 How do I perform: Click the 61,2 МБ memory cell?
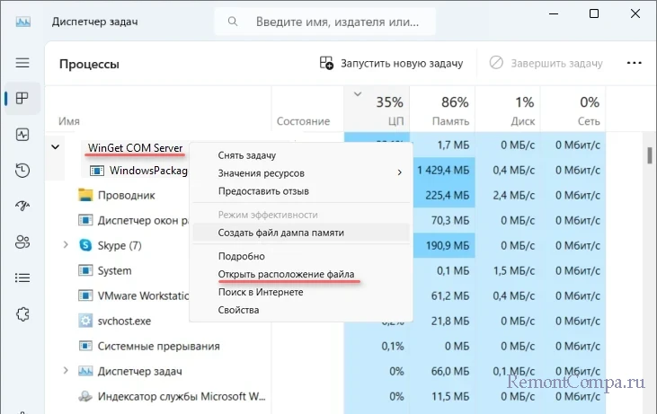coord(443,295)
